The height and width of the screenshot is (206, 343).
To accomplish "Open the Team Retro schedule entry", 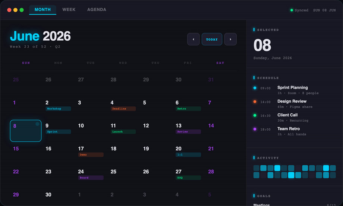I will [295, 131].
